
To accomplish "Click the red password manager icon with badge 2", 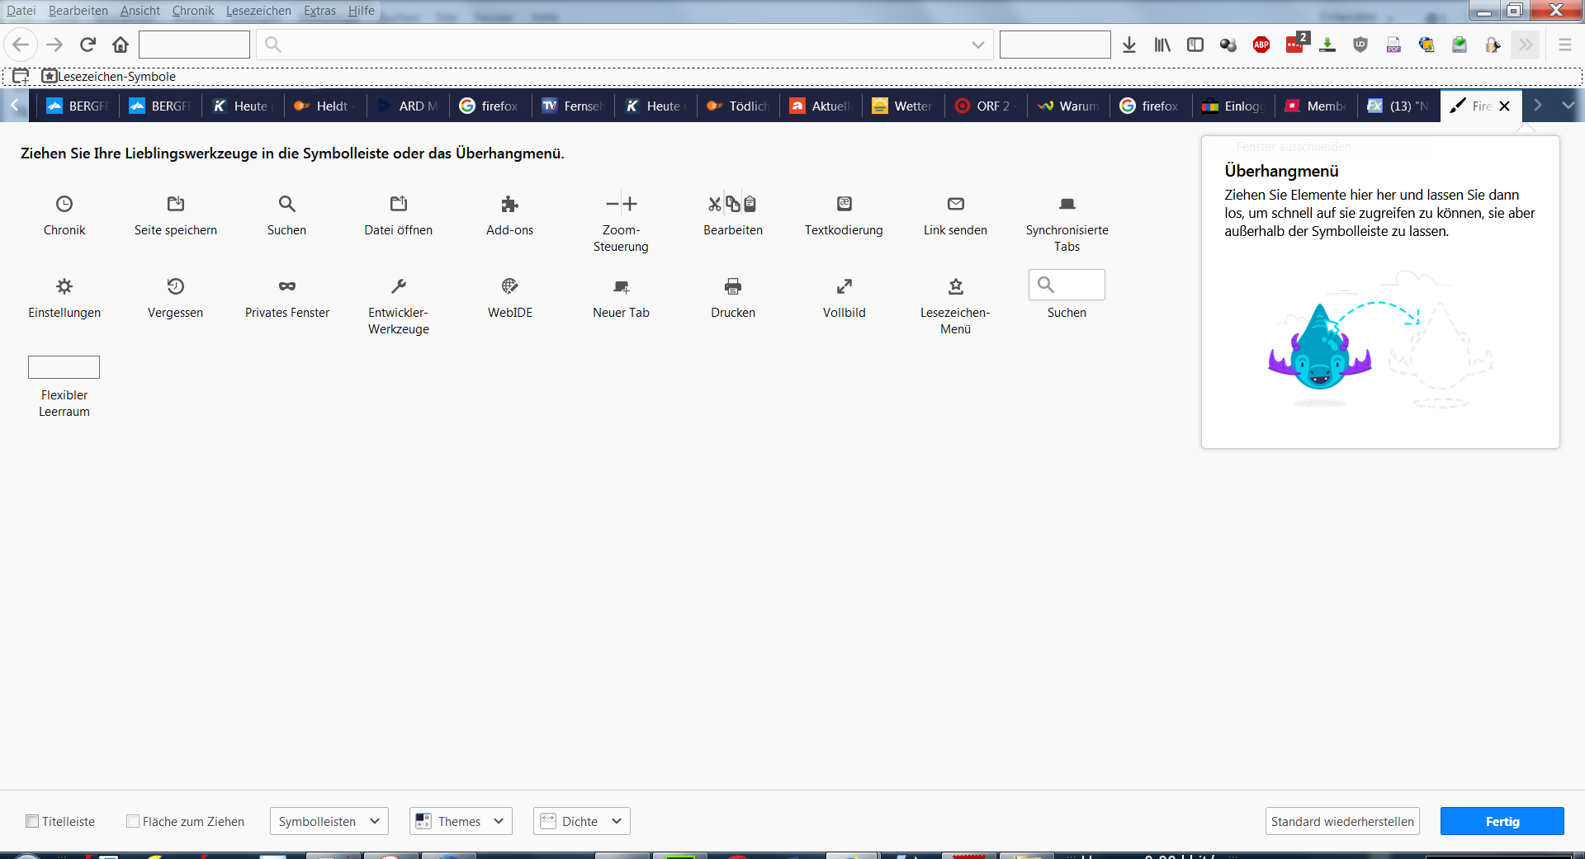I will coord(1296,43).
